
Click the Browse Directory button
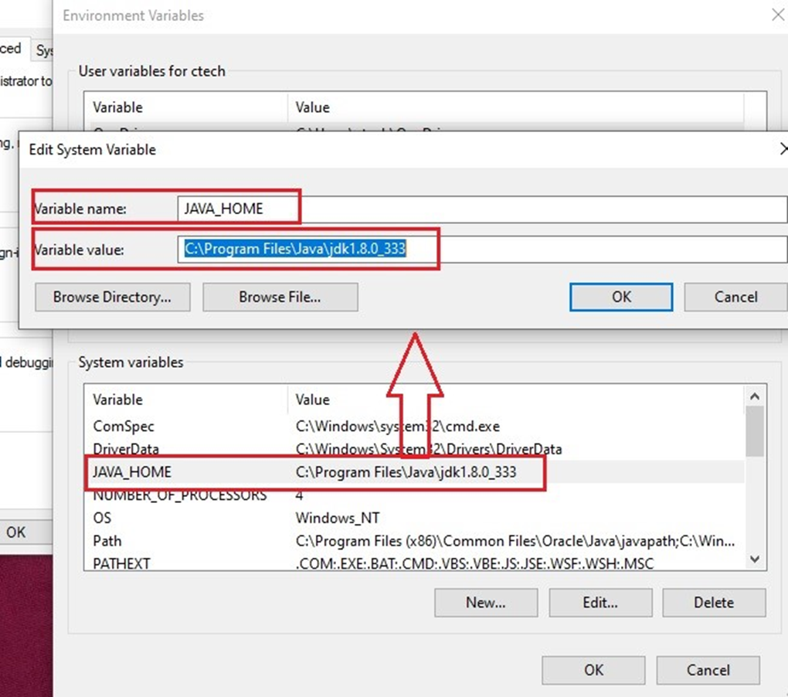coord(112,297)
